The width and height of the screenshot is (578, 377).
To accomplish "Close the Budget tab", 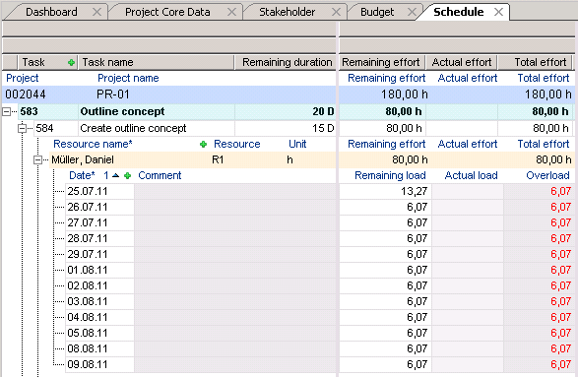I will (x=413, y=12).
